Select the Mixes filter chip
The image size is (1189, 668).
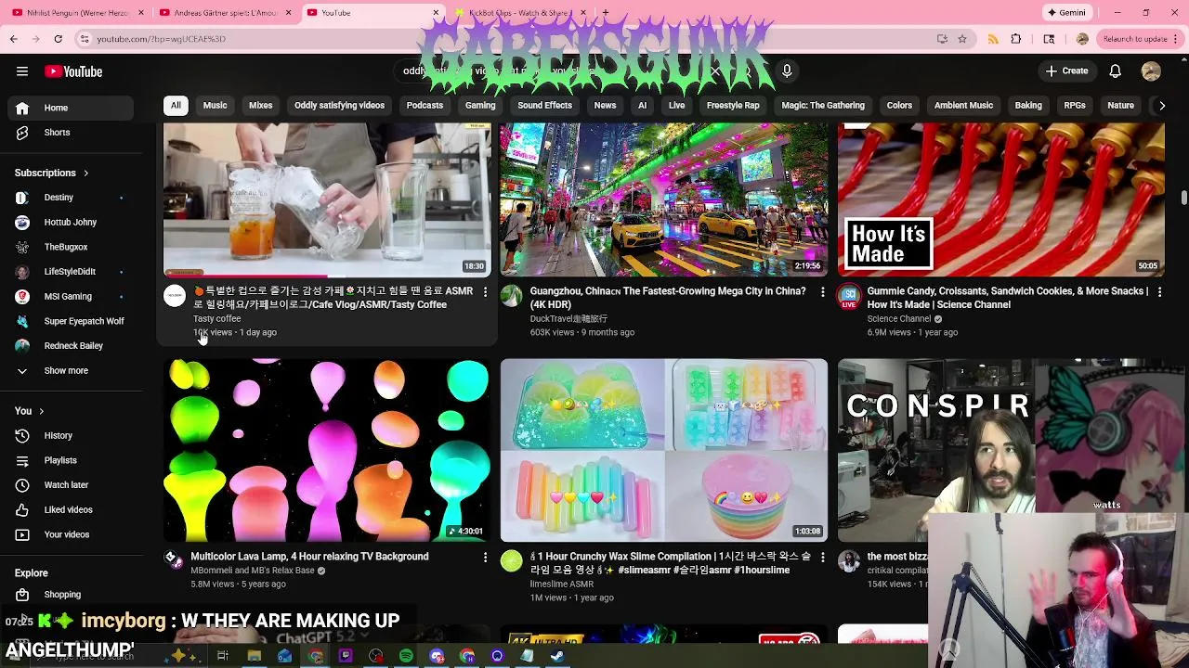pyautogui.click(x=260, y=106)
